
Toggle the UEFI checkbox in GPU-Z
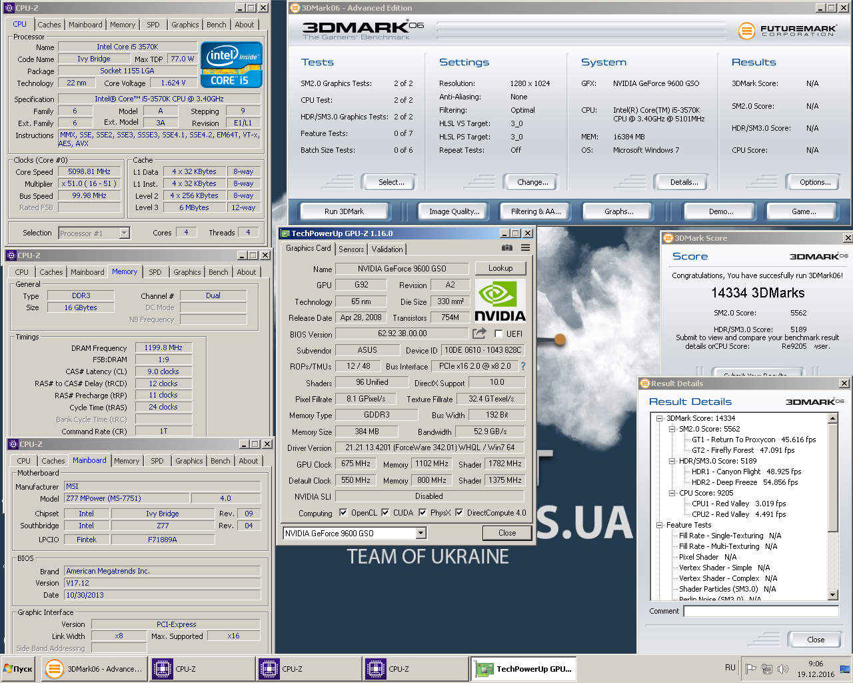click(498, 334)
